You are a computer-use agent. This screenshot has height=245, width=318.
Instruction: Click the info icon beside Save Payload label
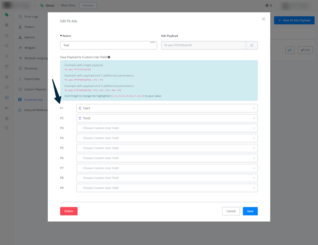(109, 57)
